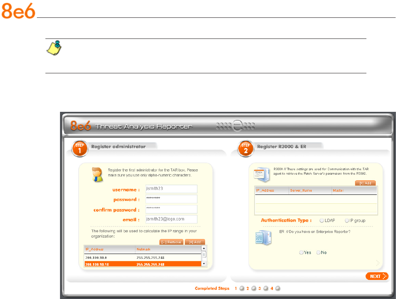396x299 pixels.
Task: Choose No for Enterprise Reporter
Action: coord(319,252)
